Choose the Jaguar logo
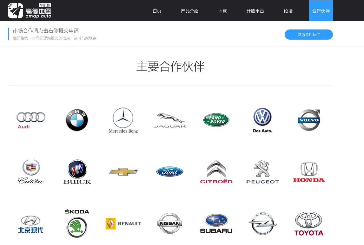The width and height of the screenshot is (364, 245). click(x=170, y=120)
